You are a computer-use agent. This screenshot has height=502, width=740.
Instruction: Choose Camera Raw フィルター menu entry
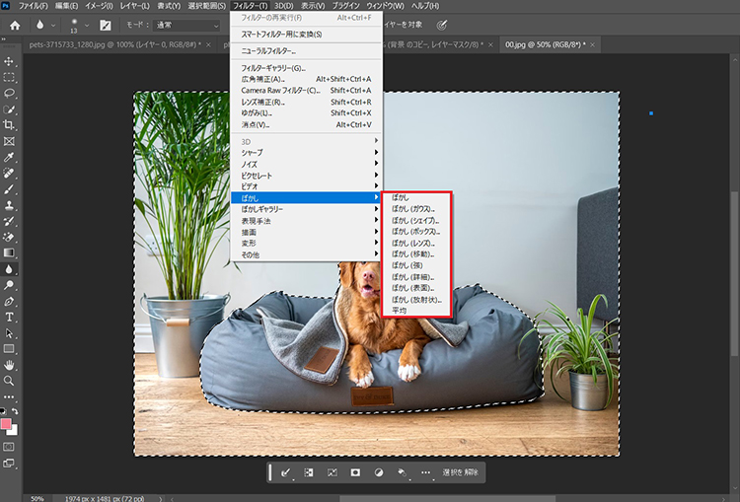306,90
